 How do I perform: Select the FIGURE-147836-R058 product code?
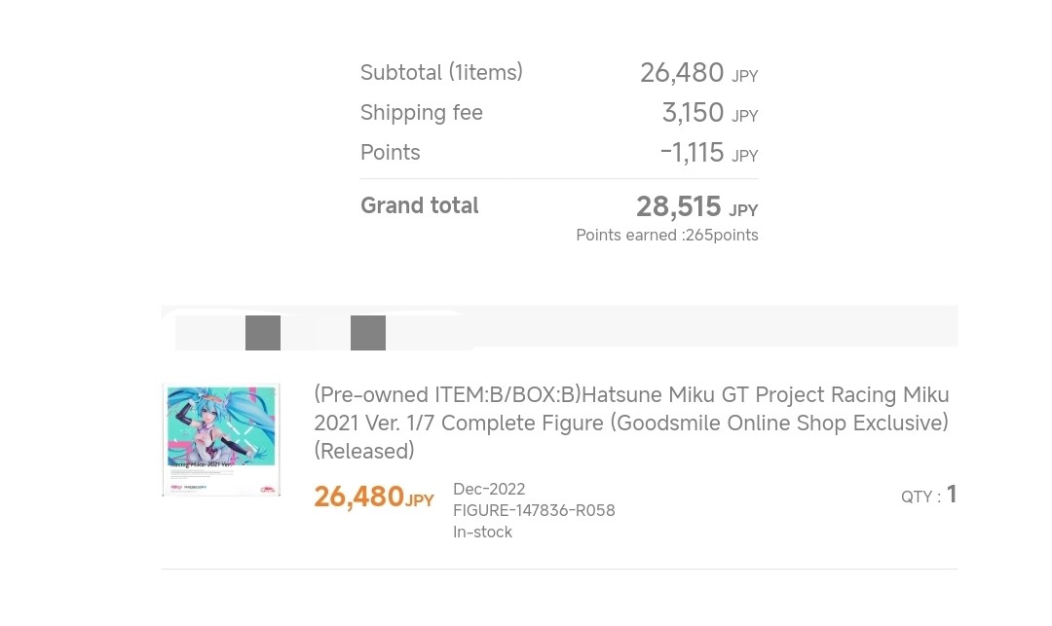coord(534,510)
